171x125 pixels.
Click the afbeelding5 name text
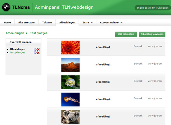coord(103,117)
